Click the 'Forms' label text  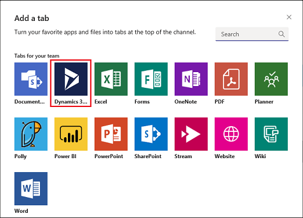tap(142, 102)
